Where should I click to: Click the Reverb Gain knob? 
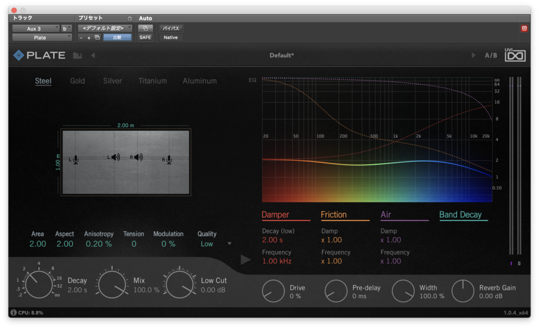(463, 291)
